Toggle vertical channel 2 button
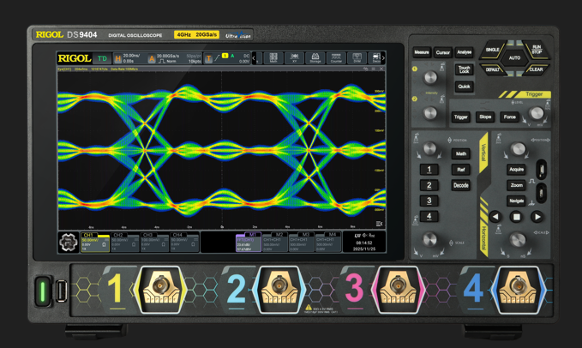 (x=429, y=185)
